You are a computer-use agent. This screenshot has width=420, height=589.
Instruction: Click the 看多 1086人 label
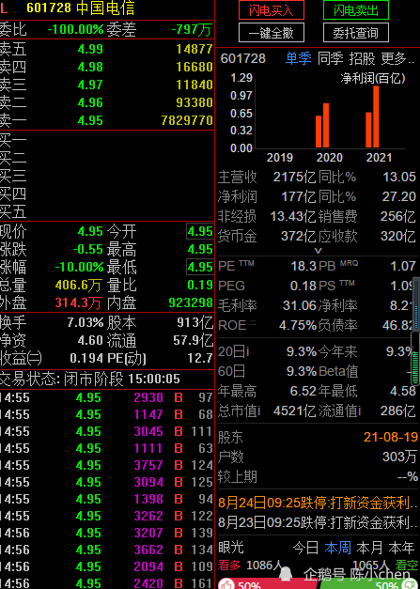250,565
